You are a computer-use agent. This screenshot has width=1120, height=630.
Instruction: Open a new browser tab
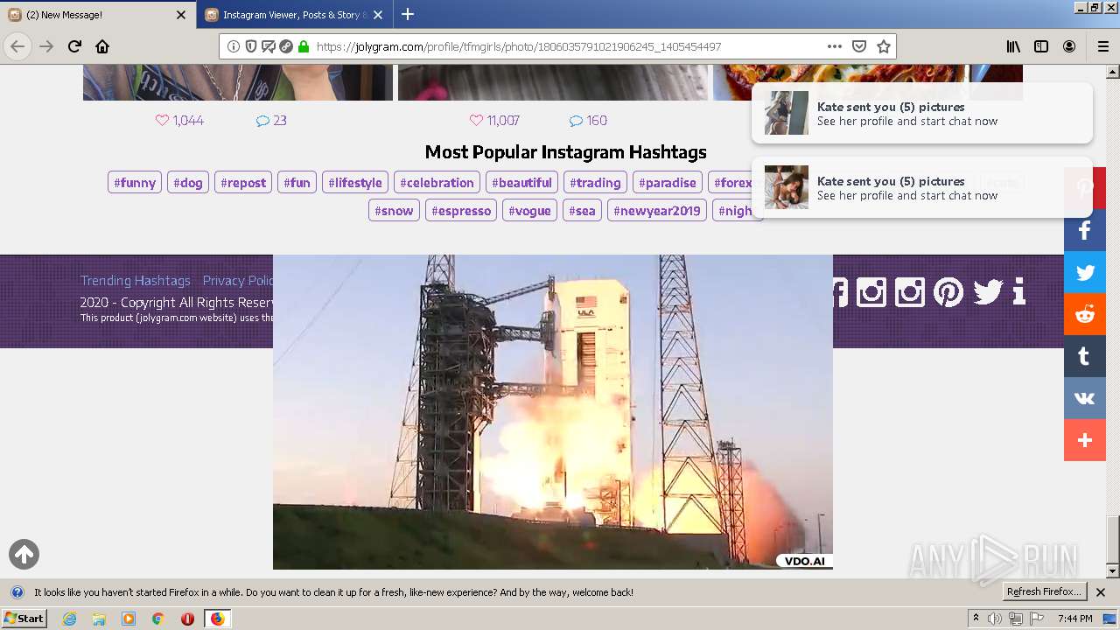pyautogui.click(x=408, y=14)
